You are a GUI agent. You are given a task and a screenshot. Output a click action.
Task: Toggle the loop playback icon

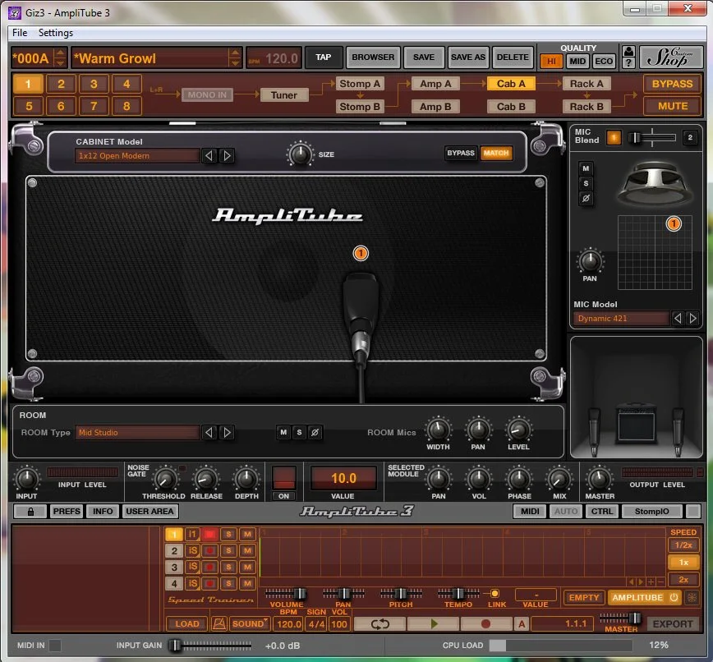tap(379, 624)
